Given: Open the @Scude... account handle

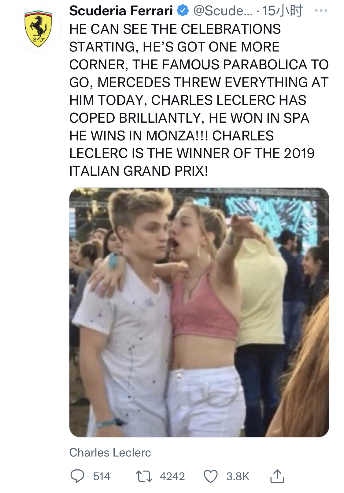Looking at the screenshot, I should coord(223,11).
